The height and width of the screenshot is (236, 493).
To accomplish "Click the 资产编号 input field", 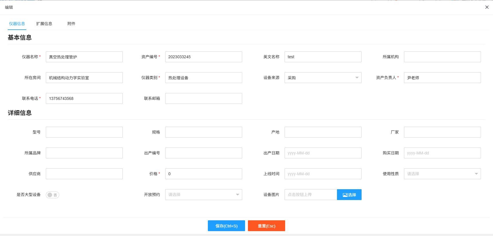I will 203,57.
